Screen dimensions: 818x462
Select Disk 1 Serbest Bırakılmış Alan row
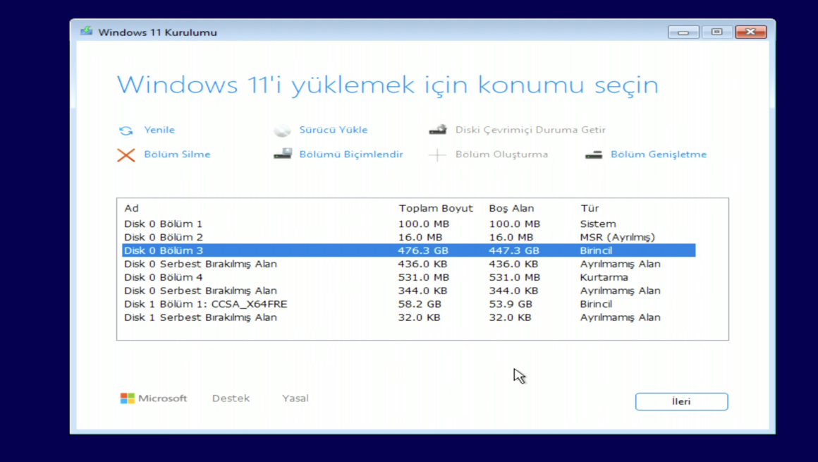coord(408,317)
